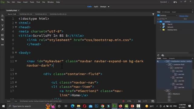Switch to the Assets tab
Viewport: 194px width, 109px height.
pyautogui.click(x=165, y=58)
